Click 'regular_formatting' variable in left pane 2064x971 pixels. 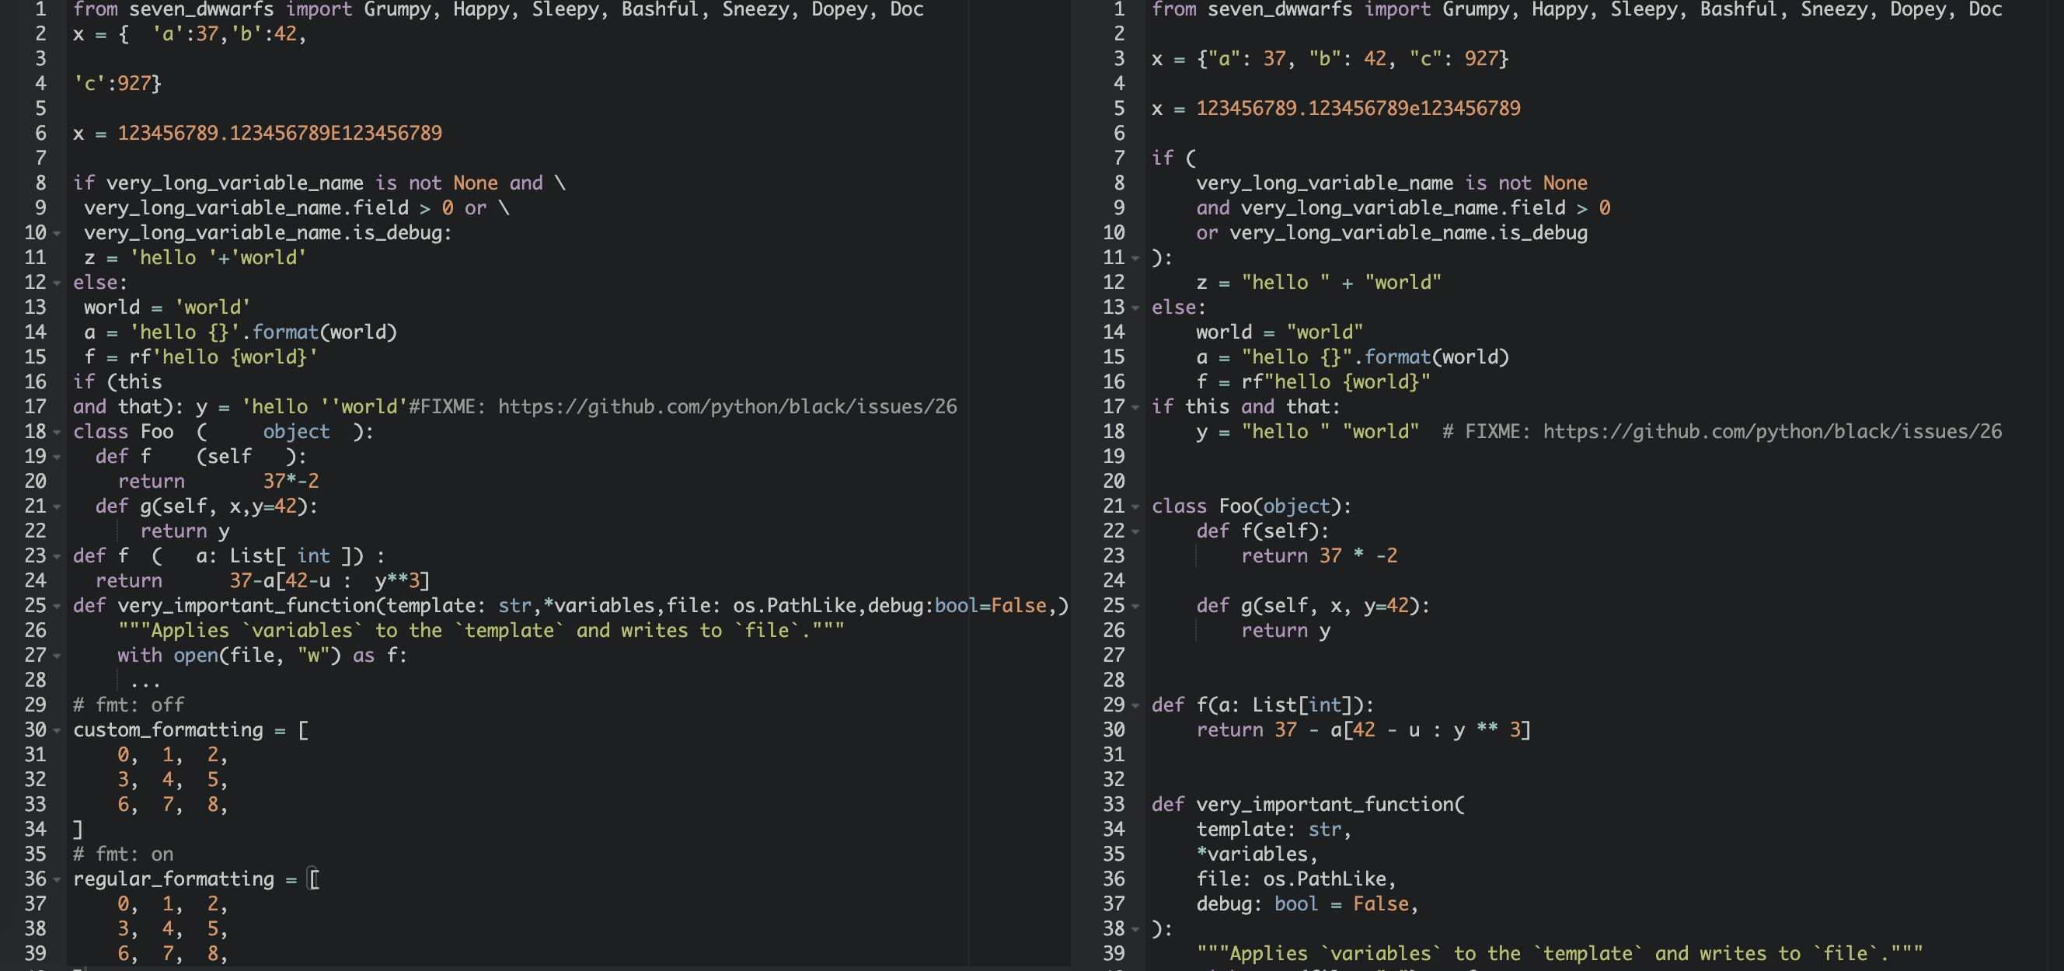(173, 879)
